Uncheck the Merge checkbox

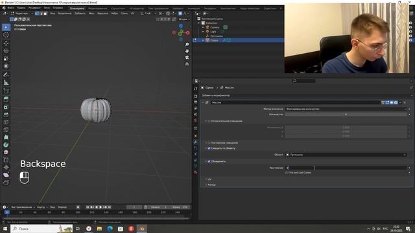click(209, 161)
